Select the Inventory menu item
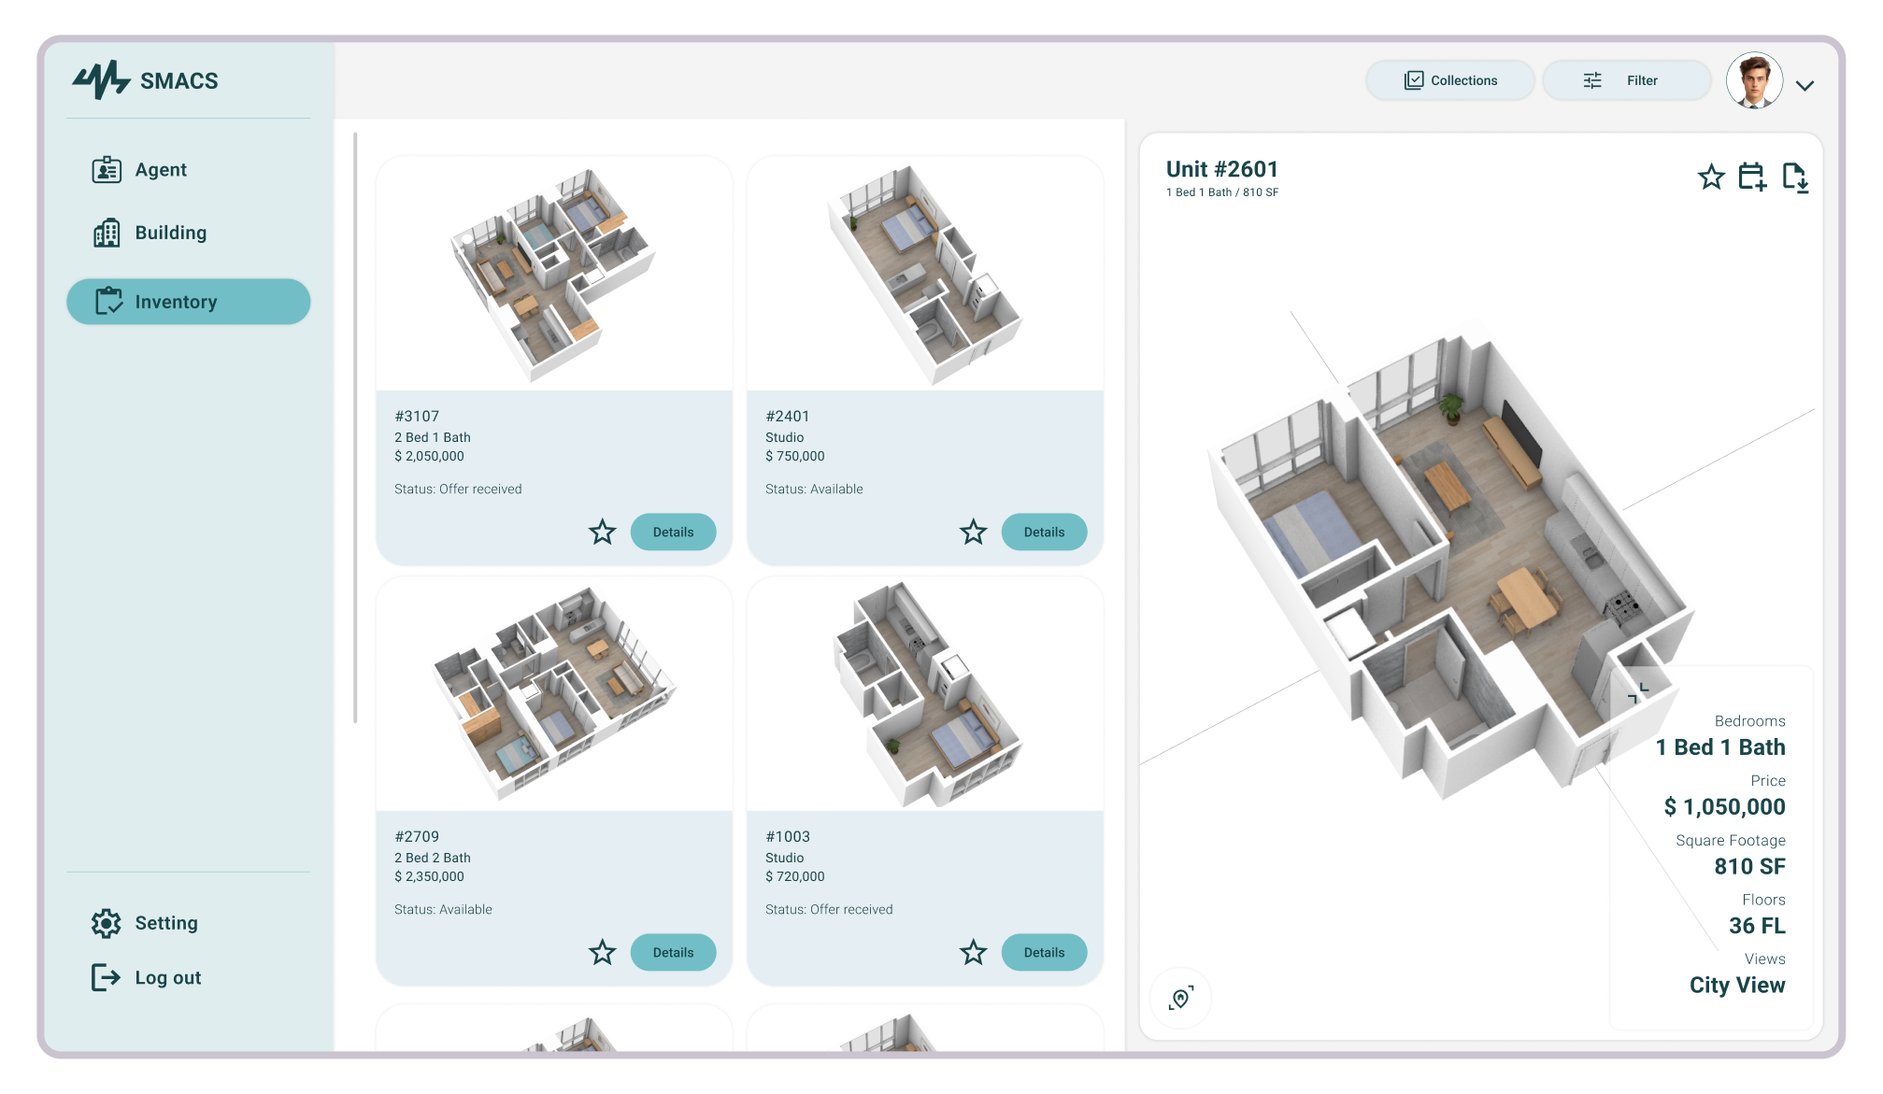Screen dimensions: 1883x1094 point(189,302)
